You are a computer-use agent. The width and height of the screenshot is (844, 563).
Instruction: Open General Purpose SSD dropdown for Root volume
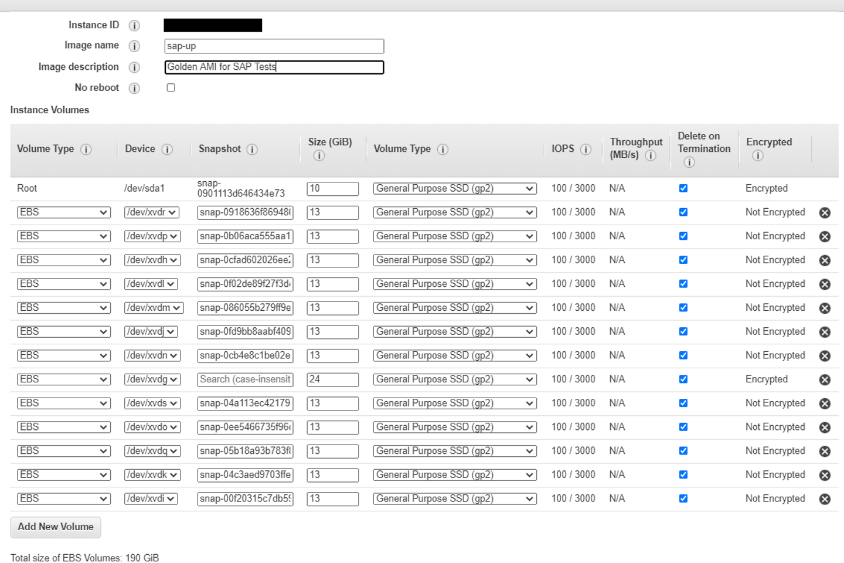coord(455,189)
